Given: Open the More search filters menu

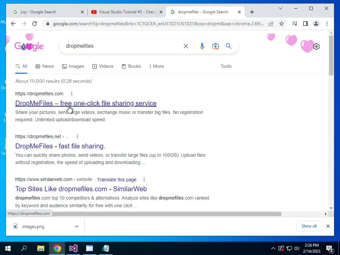Looking at the screenshot, I should (157, 66).
